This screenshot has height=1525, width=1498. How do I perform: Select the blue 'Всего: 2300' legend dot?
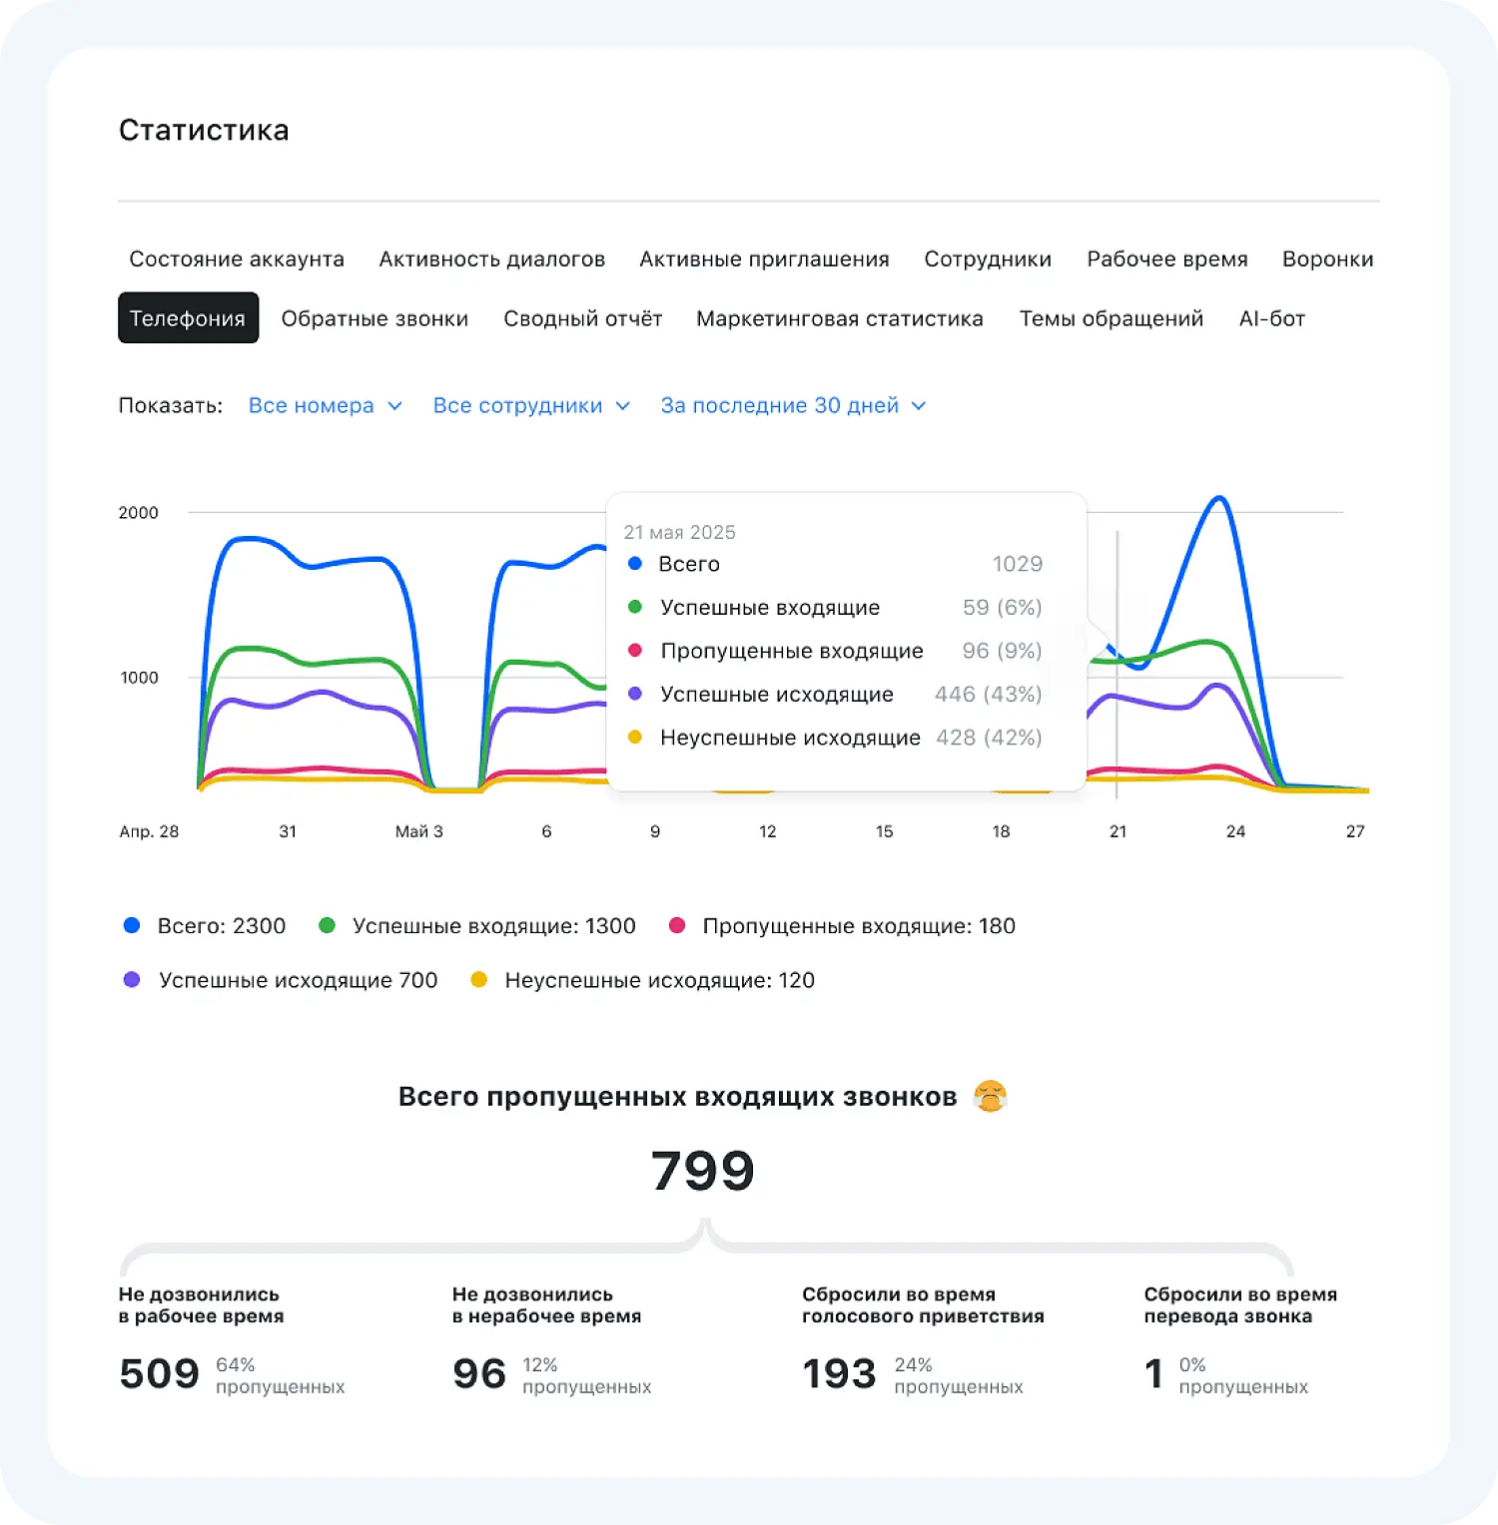pyautogui.click(x=131, y=925)
